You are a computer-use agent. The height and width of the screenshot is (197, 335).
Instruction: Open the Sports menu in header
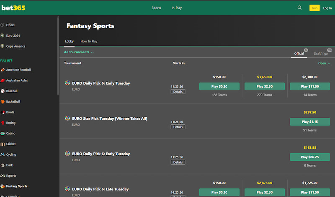156,8
